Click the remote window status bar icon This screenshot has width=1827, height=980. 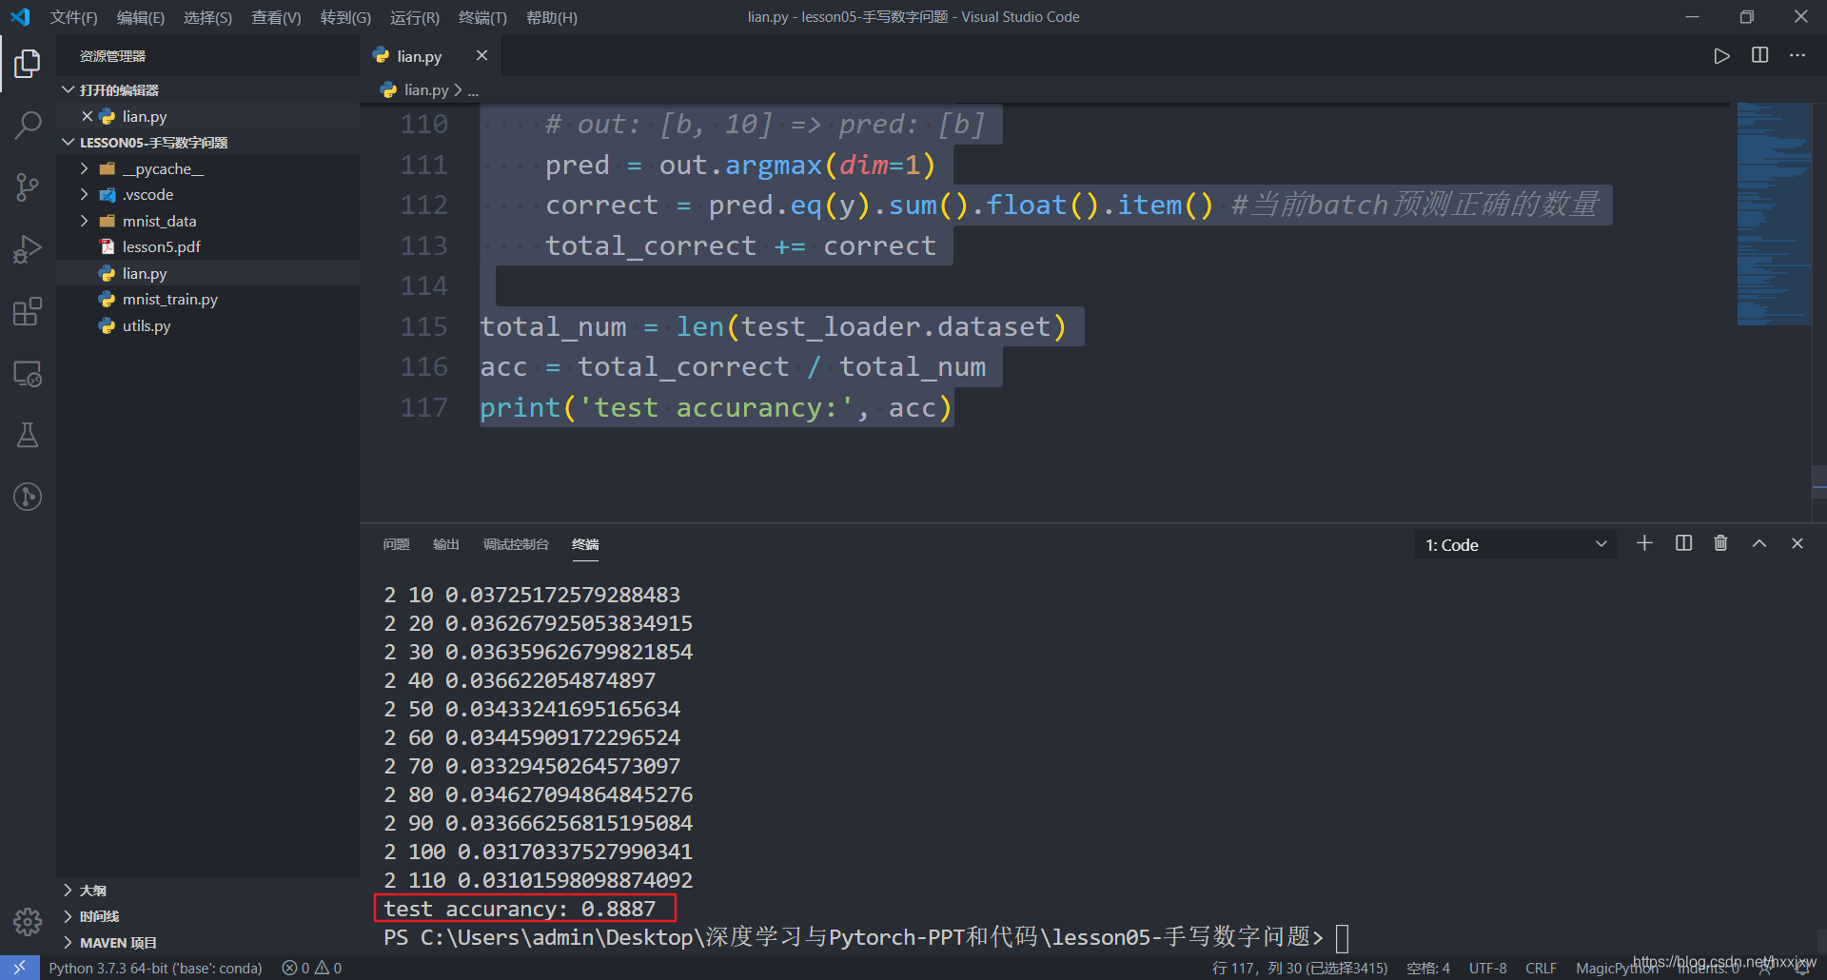tap(19, 968)
